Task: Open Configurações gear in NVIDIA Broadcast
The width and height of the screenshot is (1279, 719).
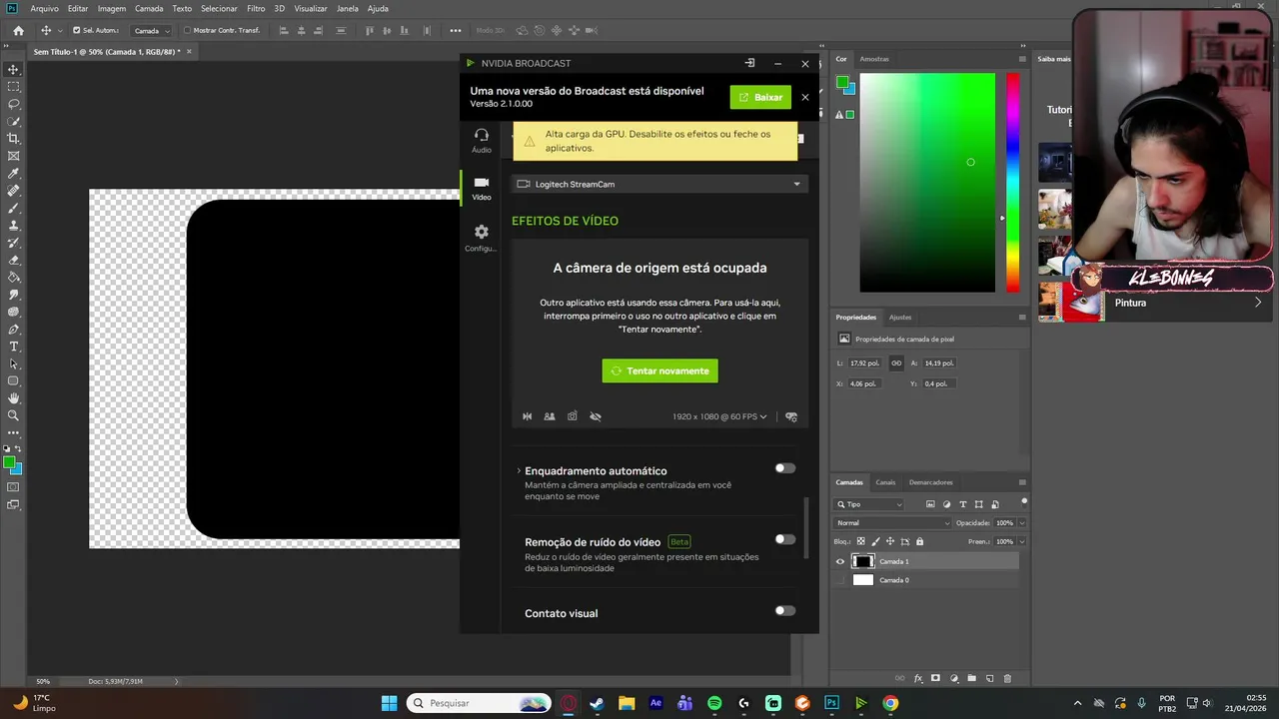Action: (x=482, y=237)
